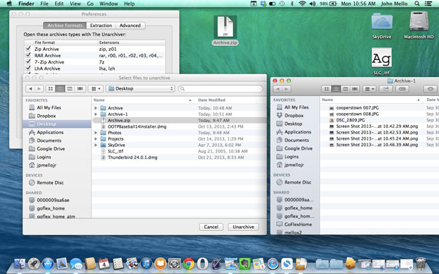The width and height of the screenshot is (439, 274).
Task: Open the Arrange dropdown in Archive-1 window
Action: point(370,89)
